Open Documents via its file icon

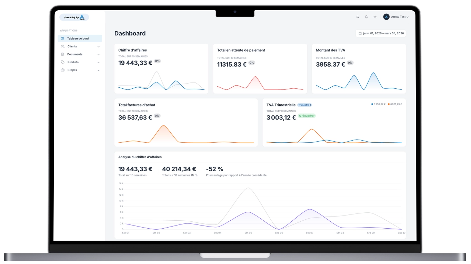(x=62, y=54)
